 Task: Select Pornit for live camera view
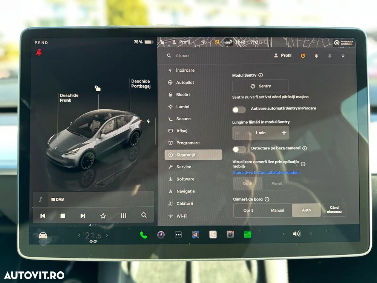click(277, 183)
